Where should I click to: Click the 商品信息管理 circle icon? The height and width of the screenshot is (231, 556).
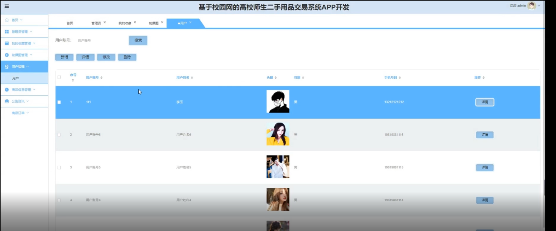[x=7, y=90]
